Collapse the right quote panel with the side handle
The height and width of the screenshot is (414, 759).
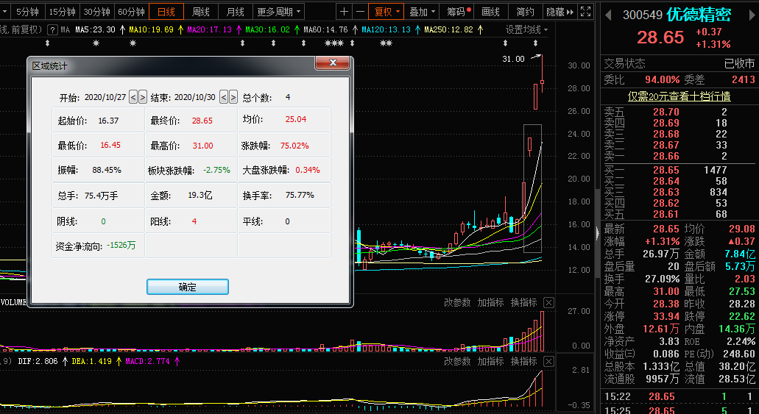[x=597, y=233]
